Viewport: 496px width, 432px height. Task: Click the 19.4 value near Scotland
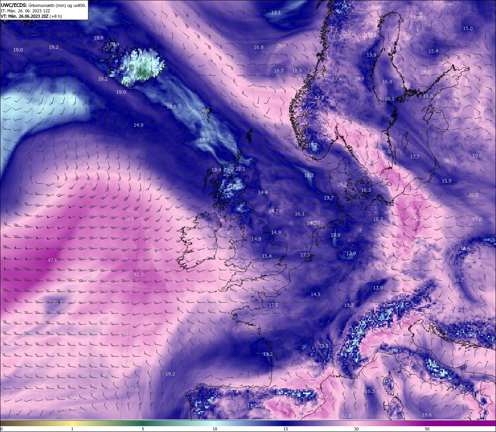(x=216, y=170)
